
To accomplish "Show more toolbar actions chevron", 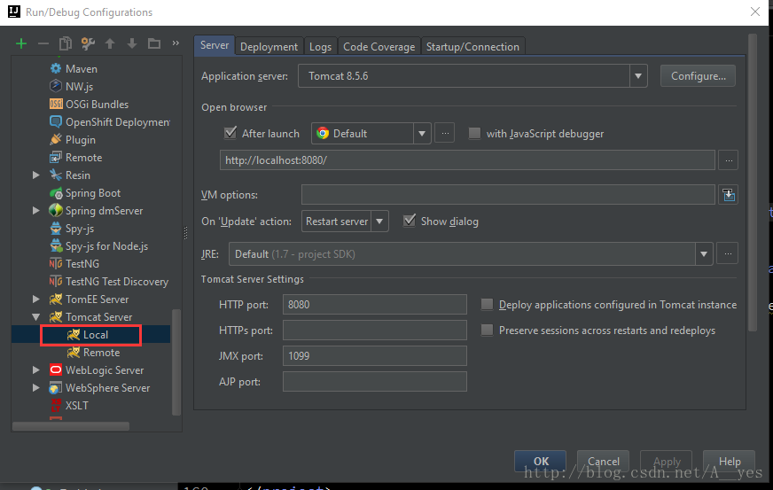I will click(x=176, y=43).
